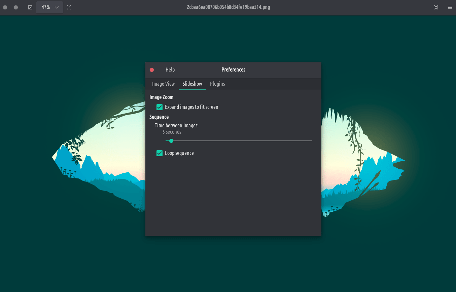Screen dimensions: 456x292
Task: Open the 47% zoom level dropdown
Action: pos(50,7)
